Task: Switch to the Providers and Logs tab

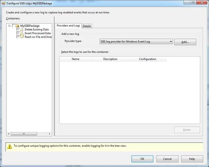Action: point(68,26)
